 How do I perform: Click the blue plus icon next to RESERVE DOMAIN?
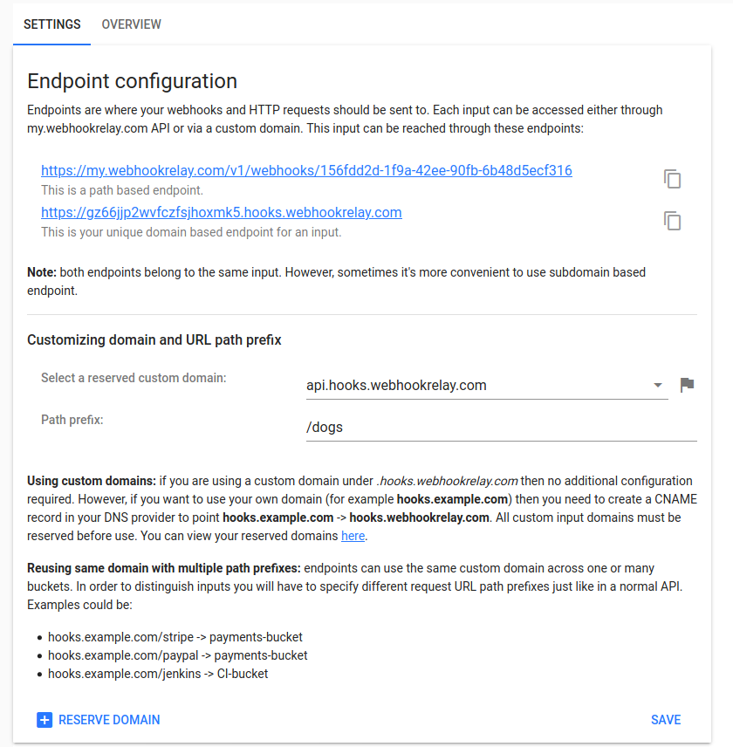(x=45, y=719)
